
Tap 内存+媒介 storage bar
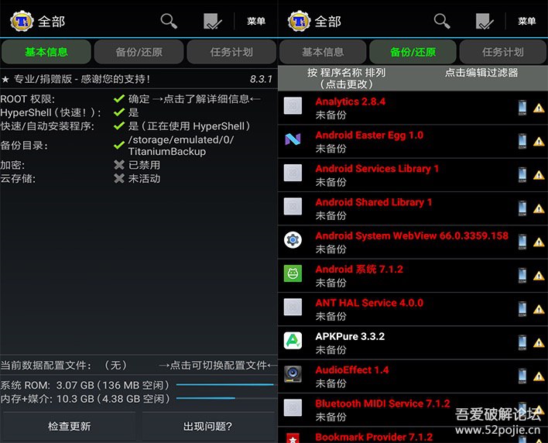point(225,398)
